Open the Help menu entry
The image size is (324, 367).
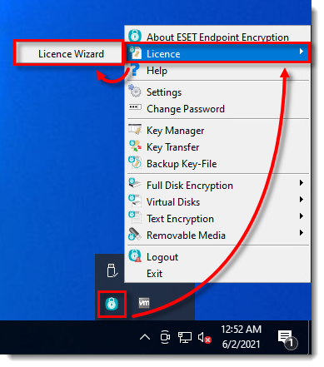pos(217,71)
